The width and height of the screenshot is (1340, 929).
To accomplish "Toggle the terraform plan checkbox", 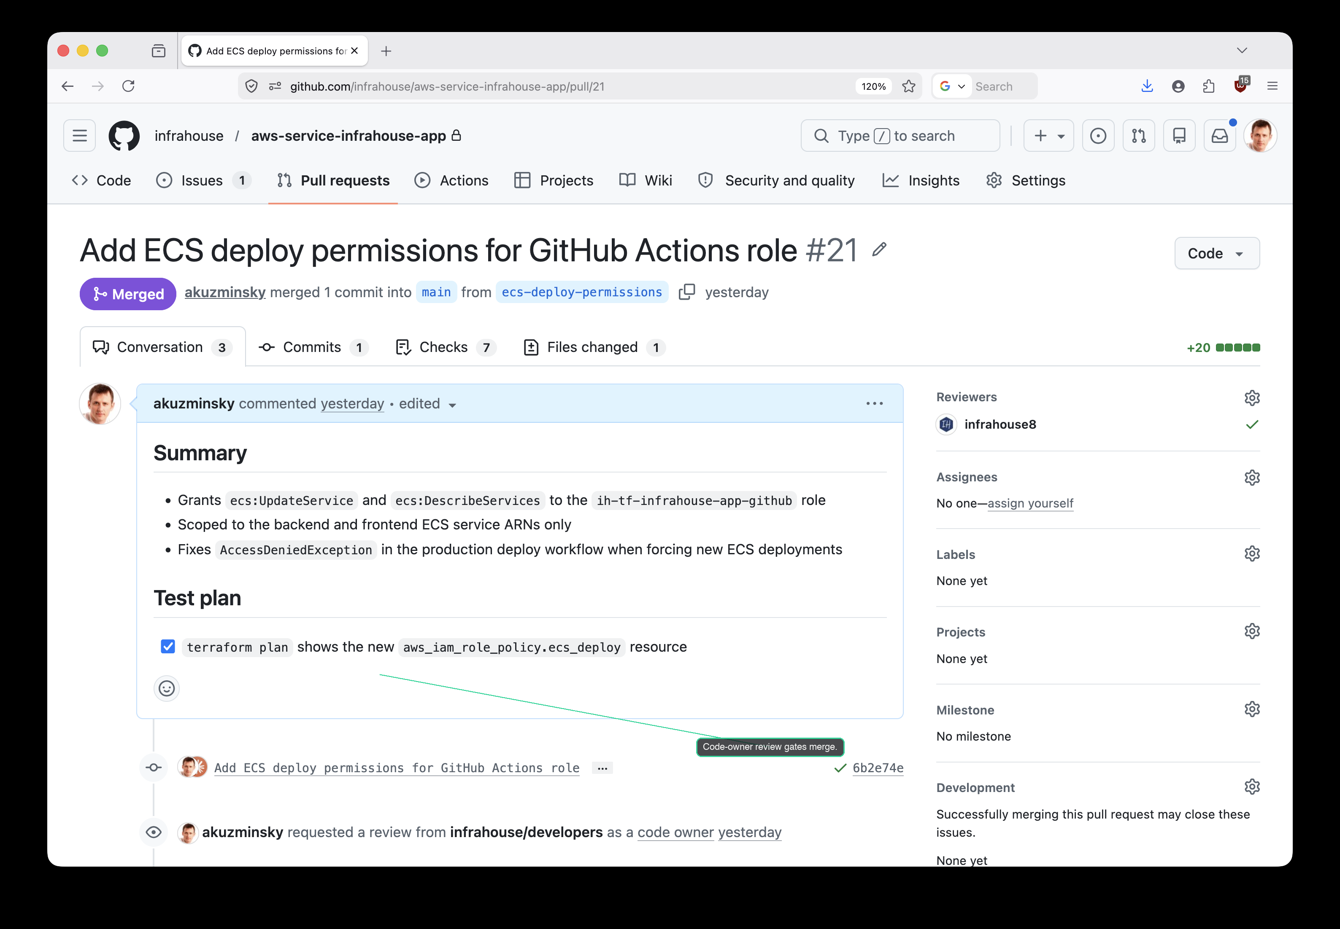I will (x=168, y=647).
